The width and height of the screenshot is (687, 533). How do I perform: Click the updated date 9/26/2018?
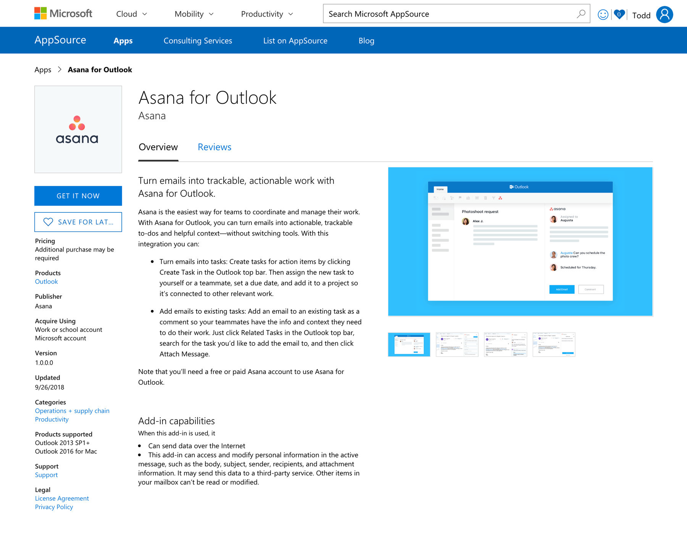coord(50,387)
